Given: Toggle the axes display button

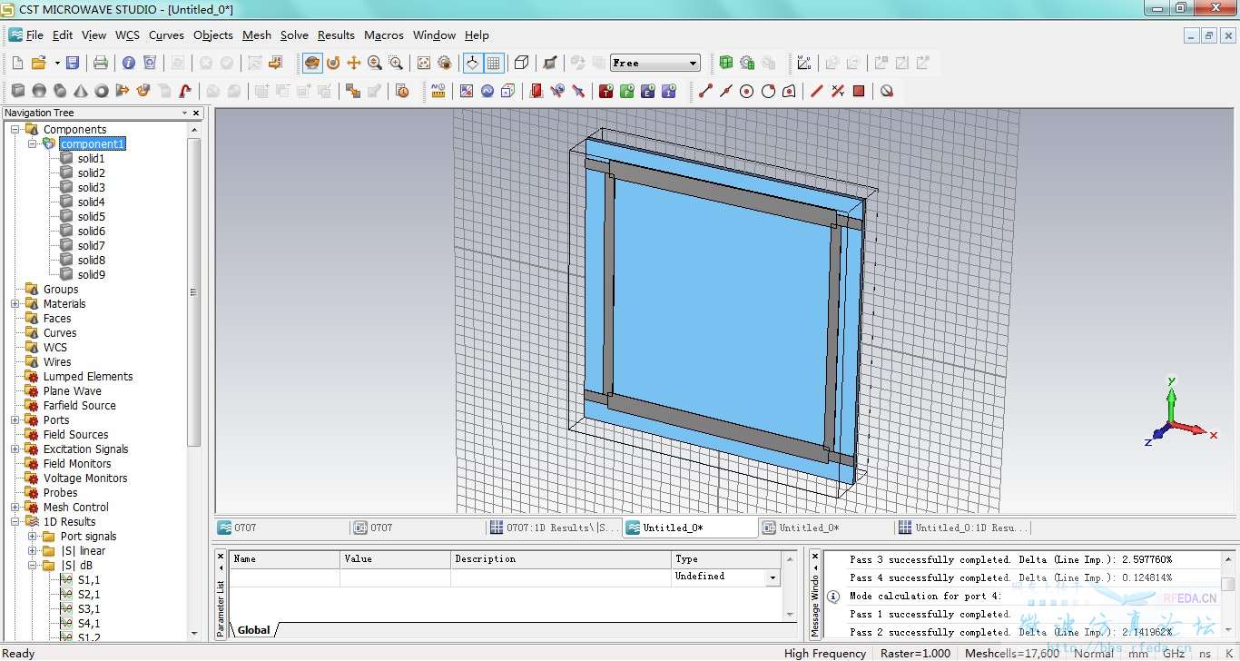Looking at the screenshot, I should pyautogui.click(x=472, y=63).
